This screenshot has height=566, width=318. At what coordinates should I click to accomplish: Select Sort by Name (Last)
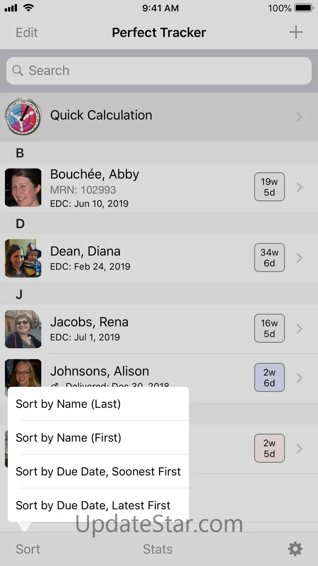click(x=68, y=404)
